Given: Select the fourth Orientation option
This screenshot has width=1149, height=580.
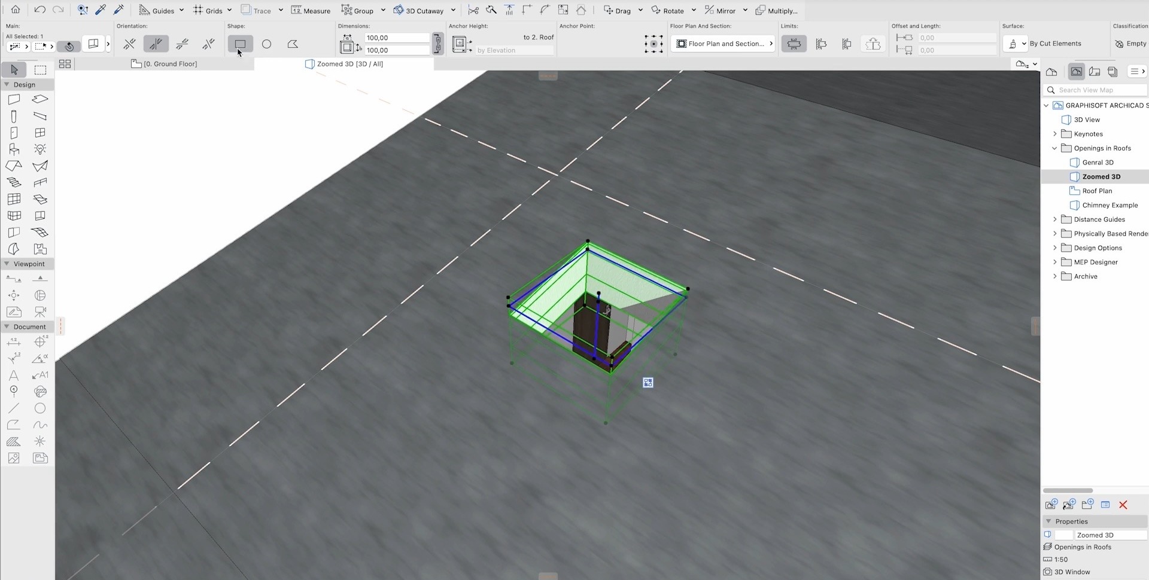Looking at the screenshot, I should coord(208,44).
